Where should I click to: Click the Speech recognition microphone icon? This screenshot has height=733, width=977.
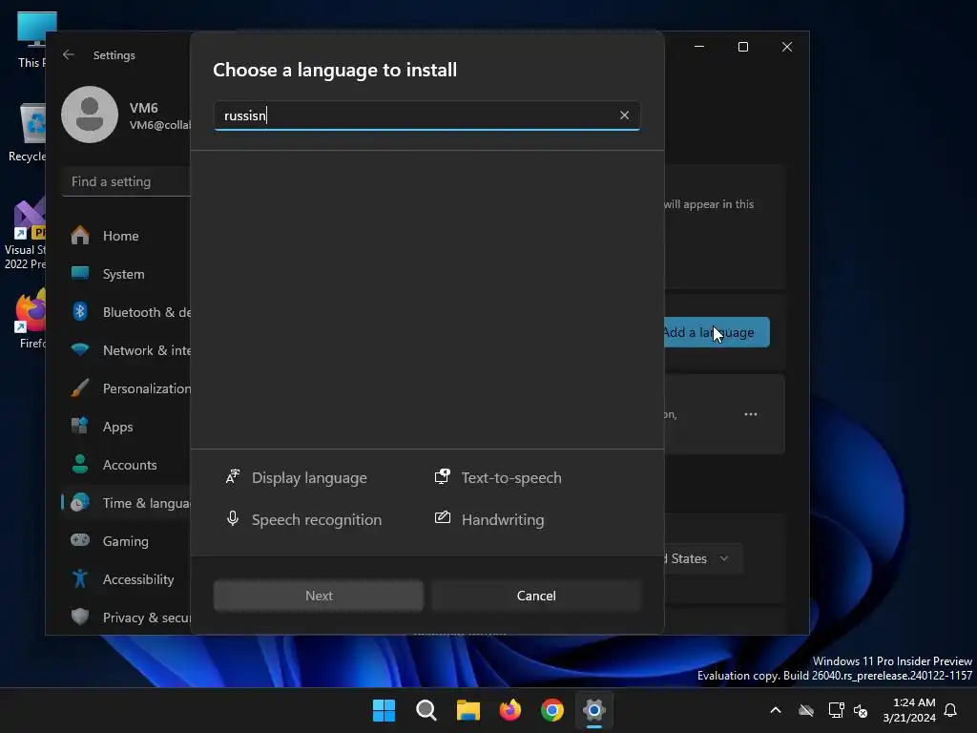(233, 518)
